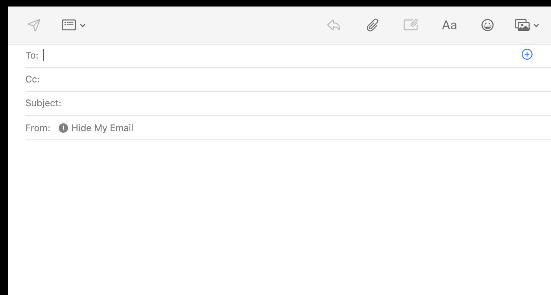This screenshot has width=551, height=295.
Task: Click the header fields list icon
Action: coord(69,25)
